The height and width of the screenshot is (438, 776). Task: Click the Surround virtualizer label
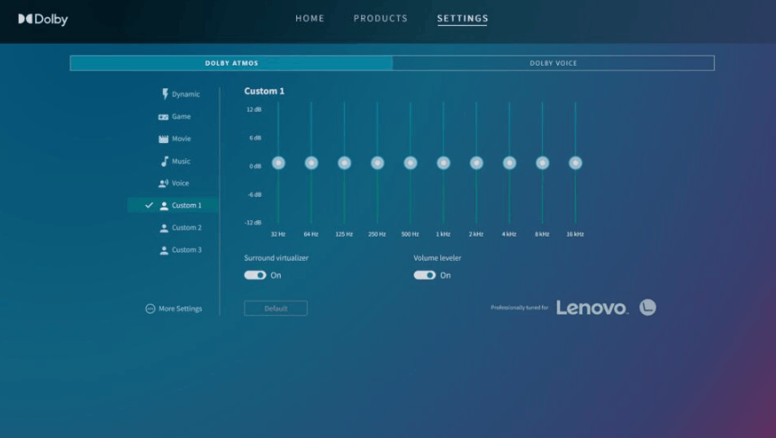(276, 258)
